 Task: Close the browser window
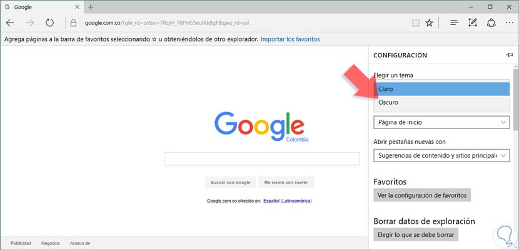(x=509, y=7)
